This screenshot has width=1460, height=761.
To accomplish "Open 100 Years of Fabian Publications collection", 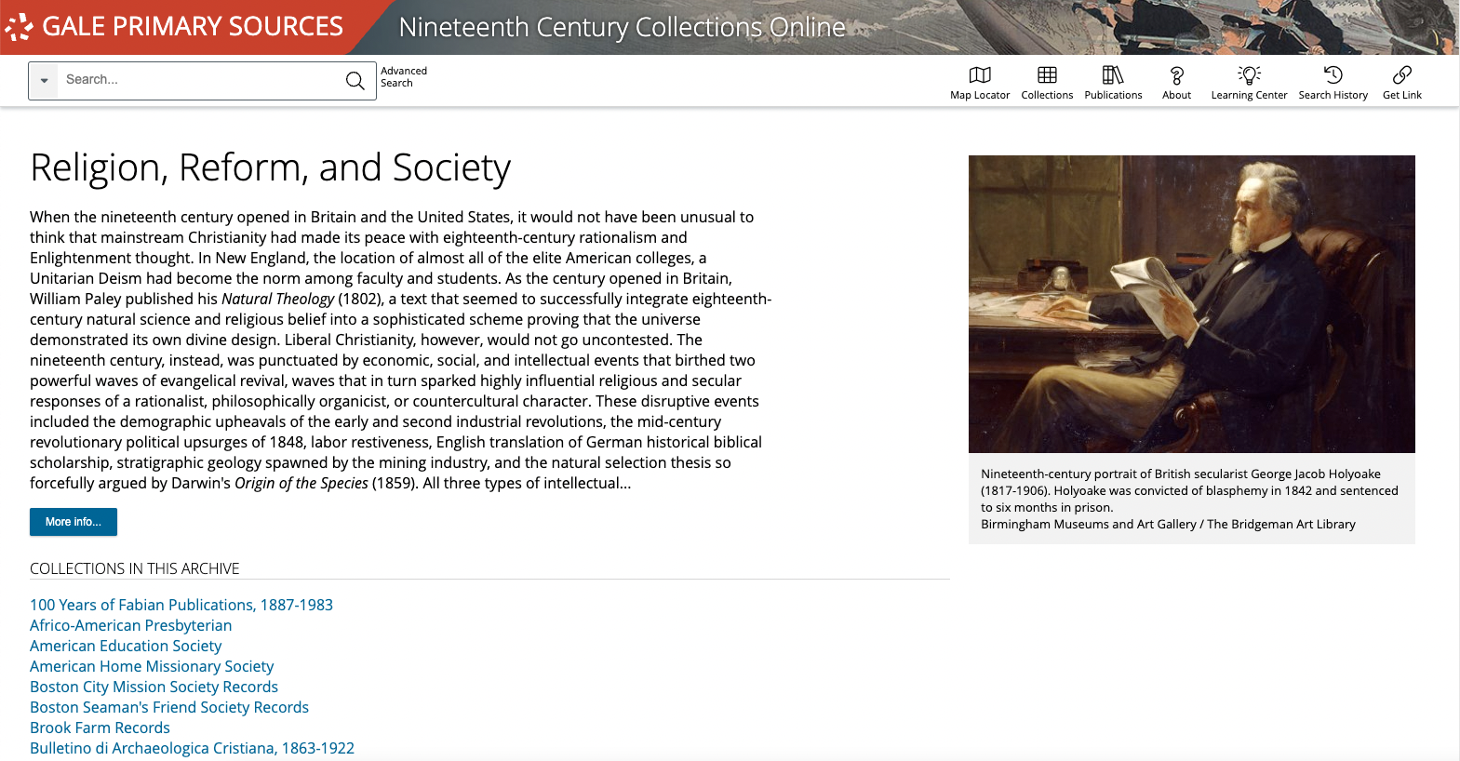I will [x=181, y=605].
